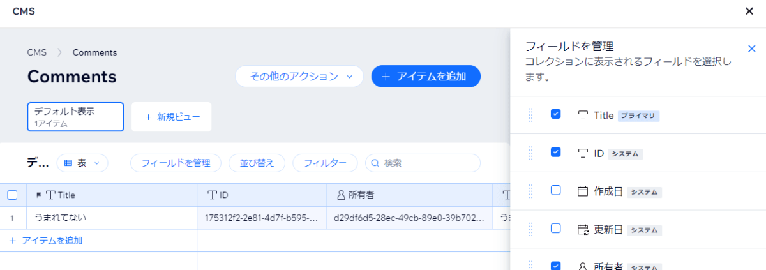766x270 pixels.
Task: Open the 表 layout dropdown
Action: click(82, 163)
